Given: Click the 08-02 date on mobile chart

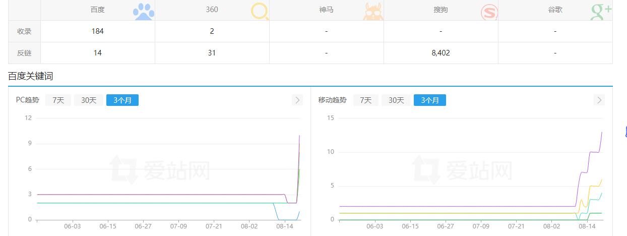Looking at the screenshot, I should (x=551, y=226).
